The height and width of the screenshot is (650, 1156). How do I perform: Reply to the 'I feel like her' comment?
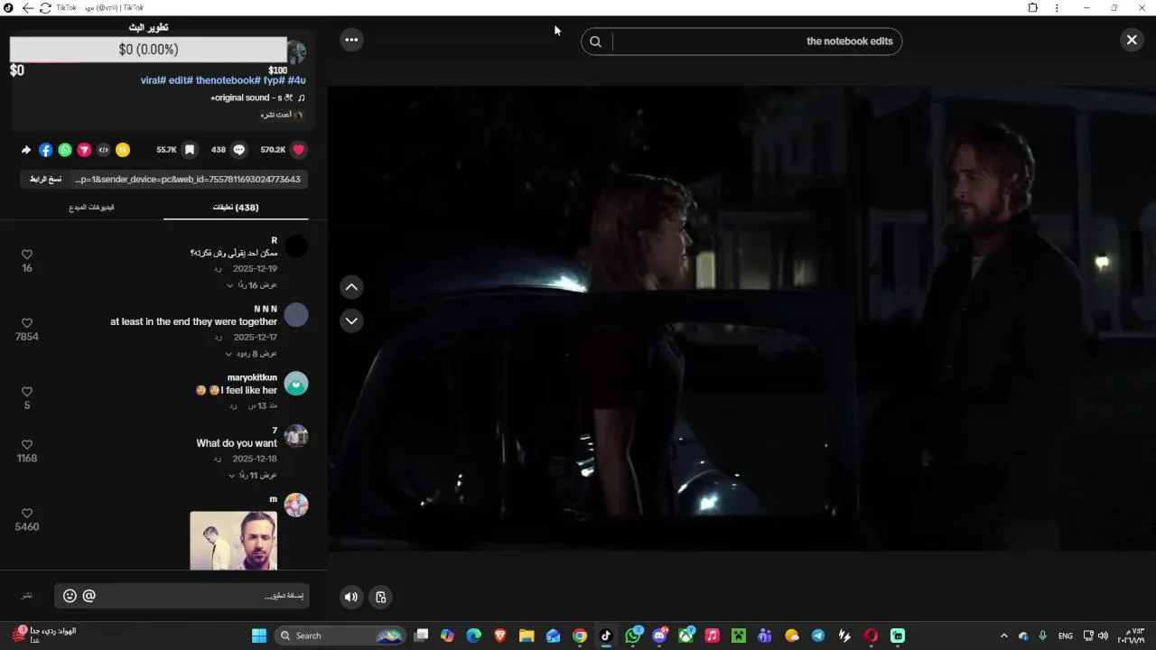click(x=233, y=406)
